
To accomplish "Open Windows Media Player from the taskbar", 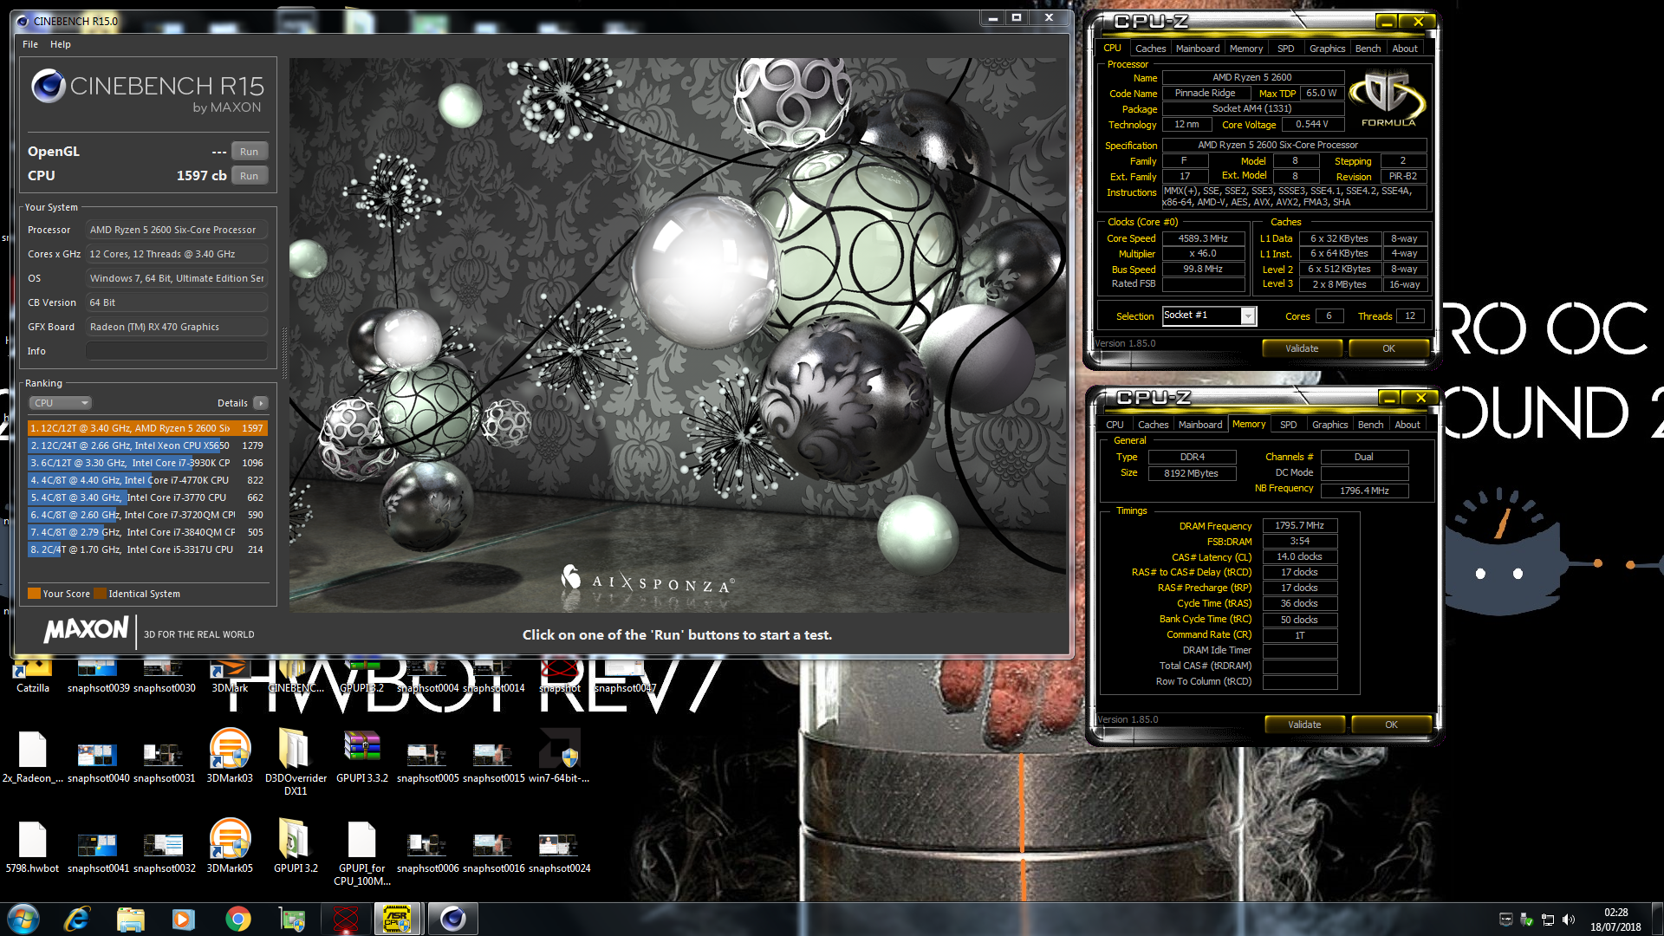I will coord(184,919).
